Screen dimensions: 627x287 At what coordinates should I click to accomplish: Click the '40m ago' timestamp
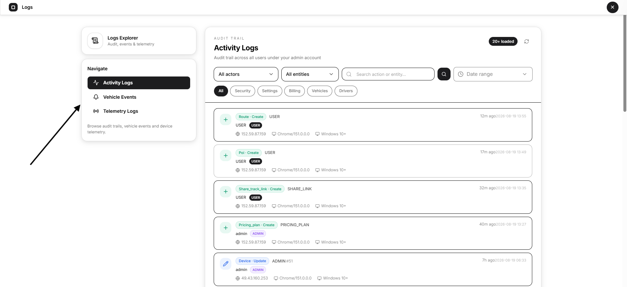pos(487,224)
